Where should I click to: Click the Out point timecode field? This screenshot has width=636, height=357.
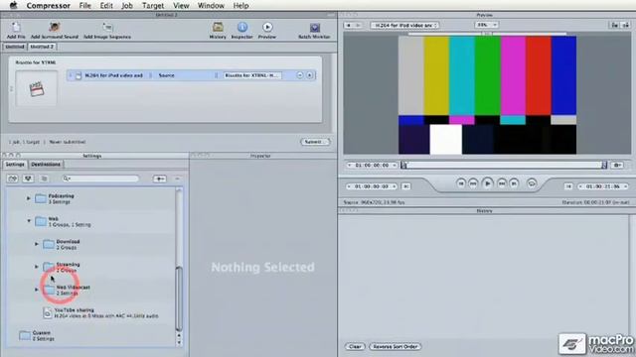click(603, 186)
